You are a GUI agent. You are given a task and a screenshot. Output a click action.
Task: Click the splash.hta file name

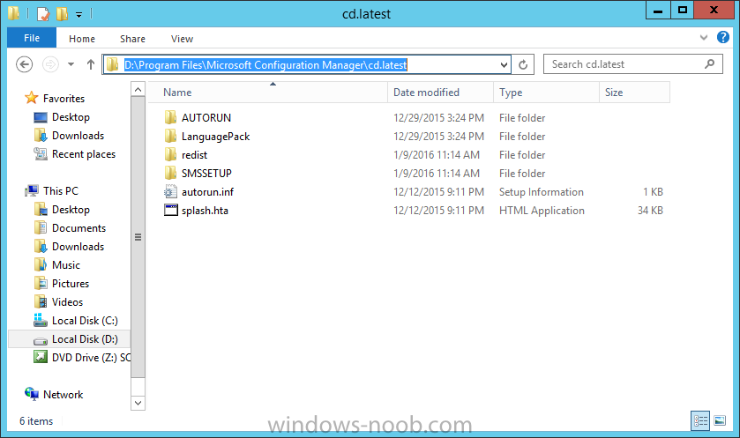pos(205,211)
